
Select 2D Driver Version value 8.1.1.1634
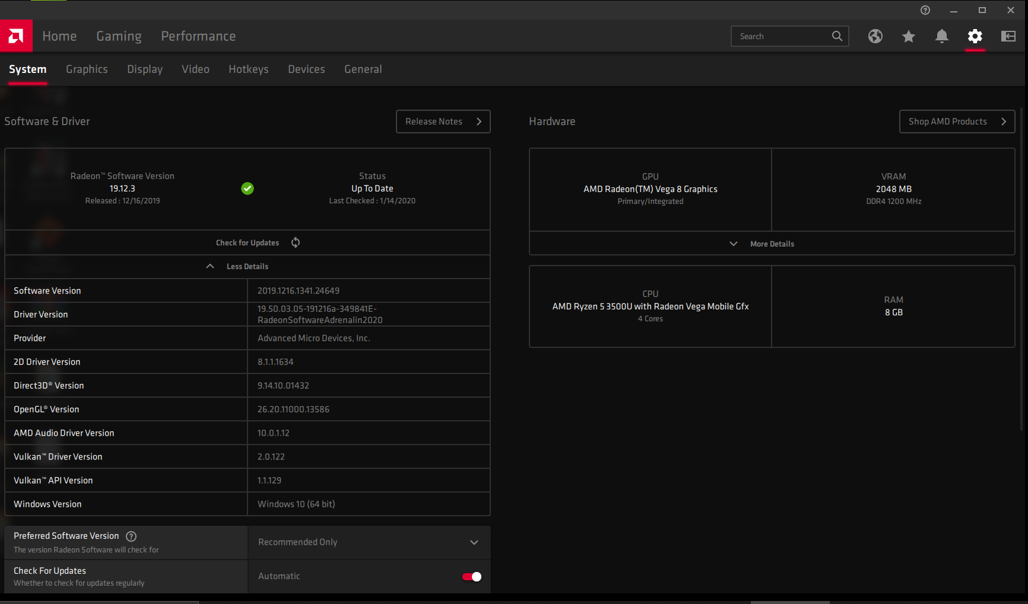tap(275, 362)
